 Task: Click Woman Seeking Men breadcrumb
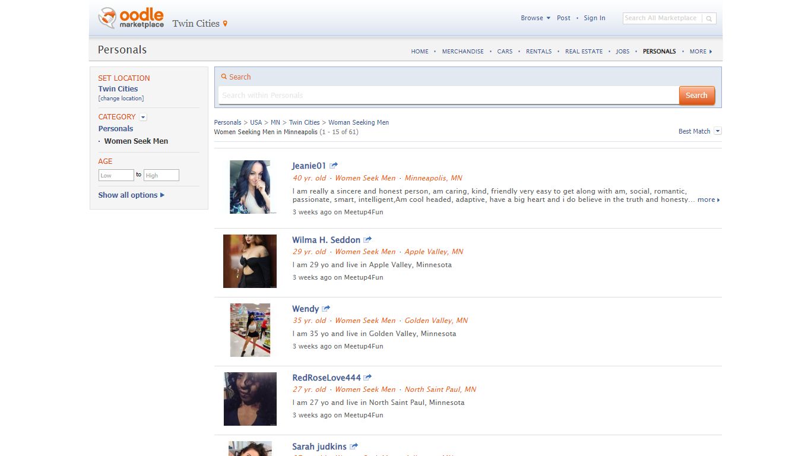point(359,122)
